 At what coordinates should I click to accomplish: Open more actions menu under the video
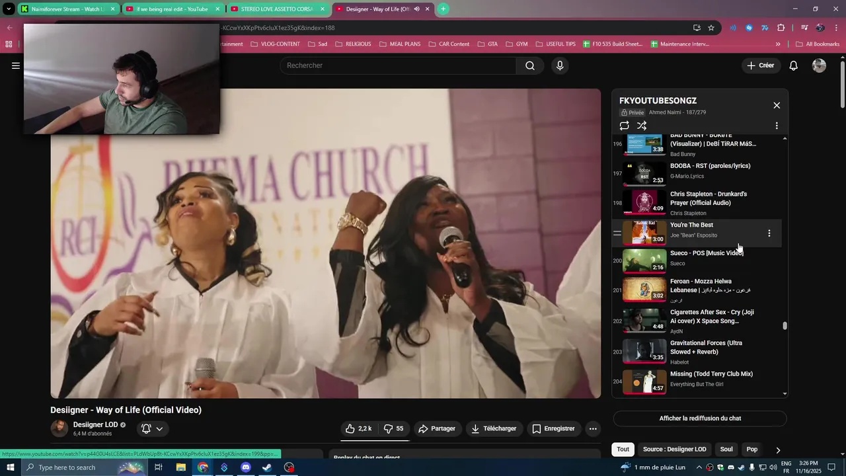pyautogui.click(x=593, y=428)
